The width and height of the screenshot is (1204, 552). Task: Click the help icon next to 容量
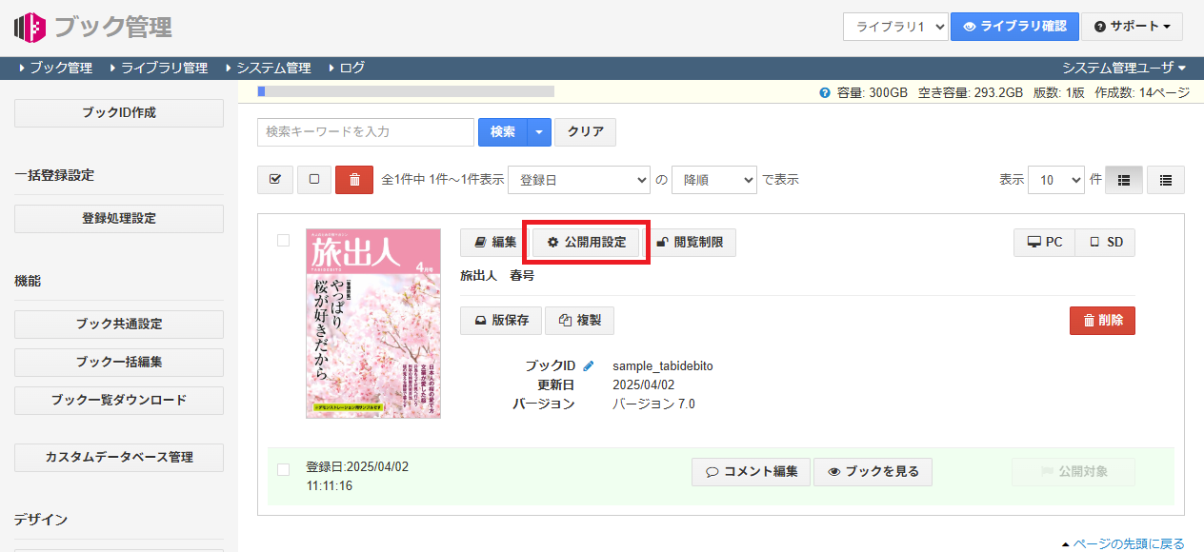pos(824,93)
